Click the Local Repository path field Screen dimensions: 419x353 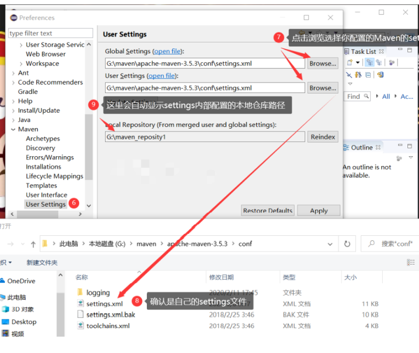[205, 137]
